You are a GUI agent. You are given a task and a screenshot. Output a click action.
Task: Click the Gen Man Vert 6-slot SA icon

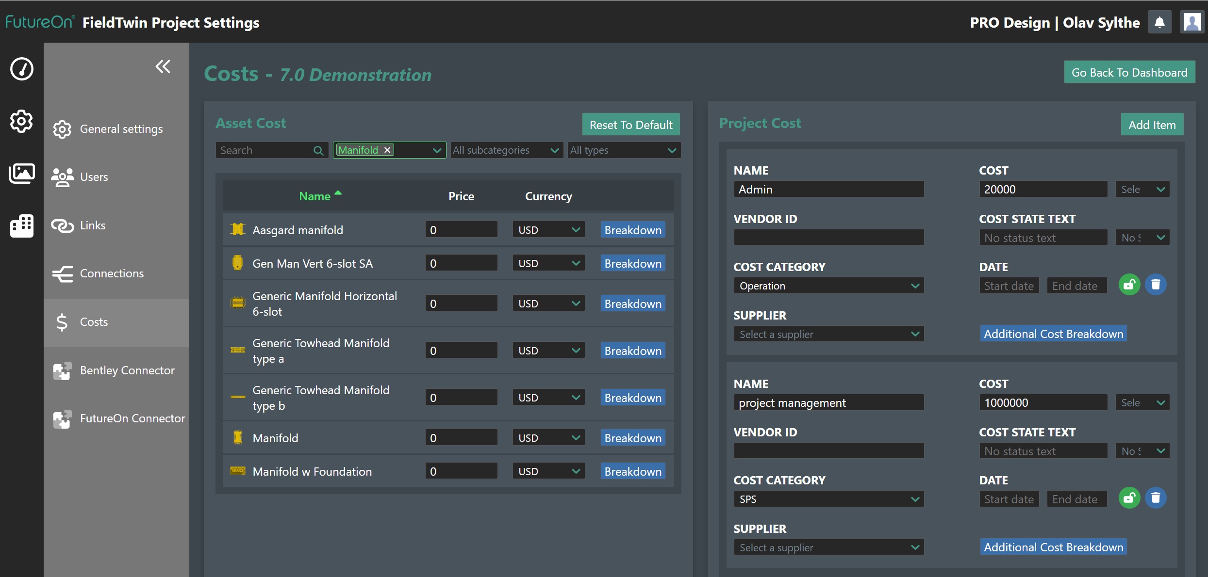coord(237,263)
